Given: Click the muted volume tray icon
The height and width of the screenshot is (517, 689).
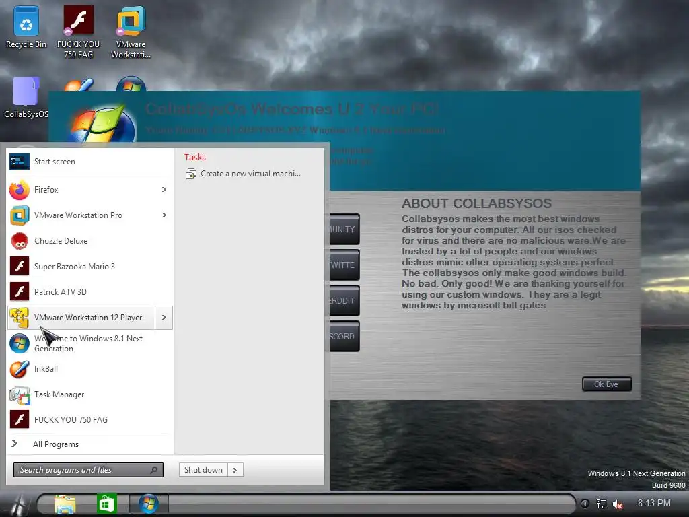Looking at the screenshot, I should 618,504.
